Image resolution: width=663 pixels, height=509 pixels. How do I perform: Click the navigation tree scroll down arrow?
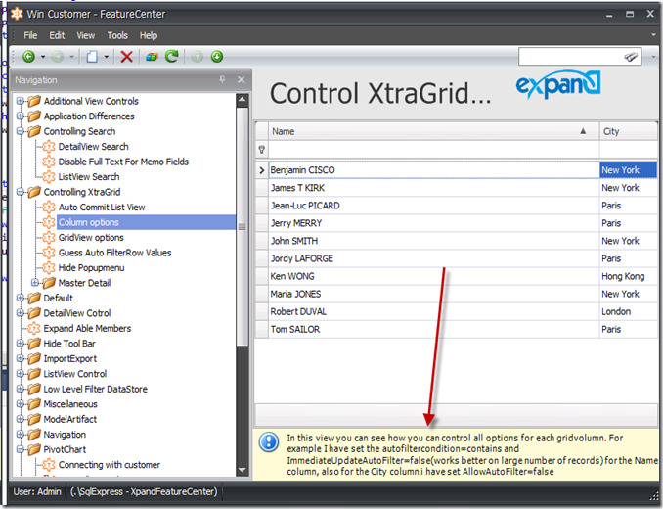243,470
